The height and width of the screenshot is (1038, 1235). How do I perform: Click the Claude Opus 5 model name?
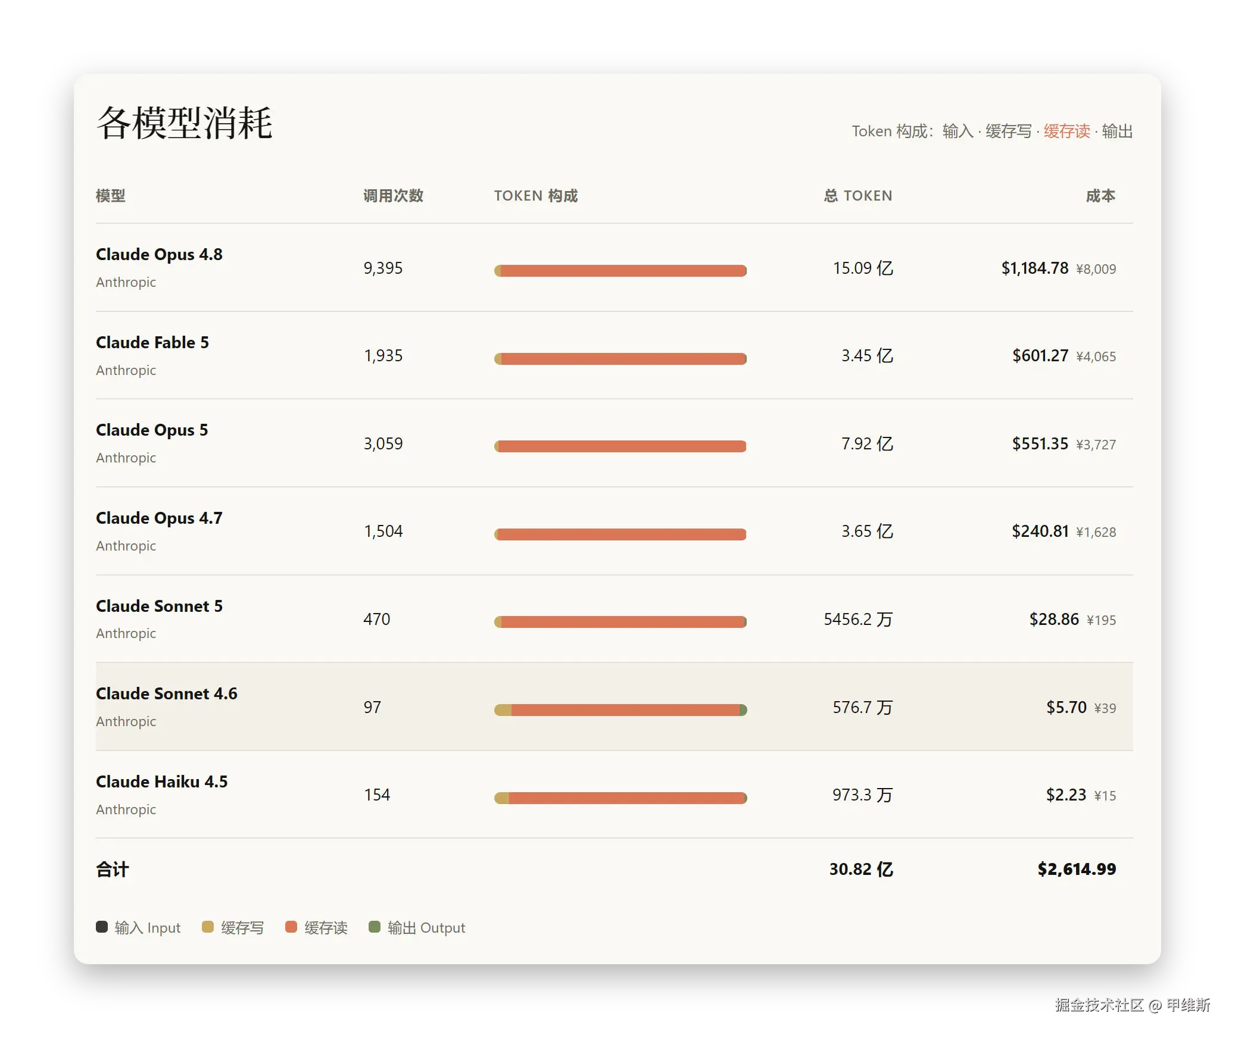click(x=152, y=430)
